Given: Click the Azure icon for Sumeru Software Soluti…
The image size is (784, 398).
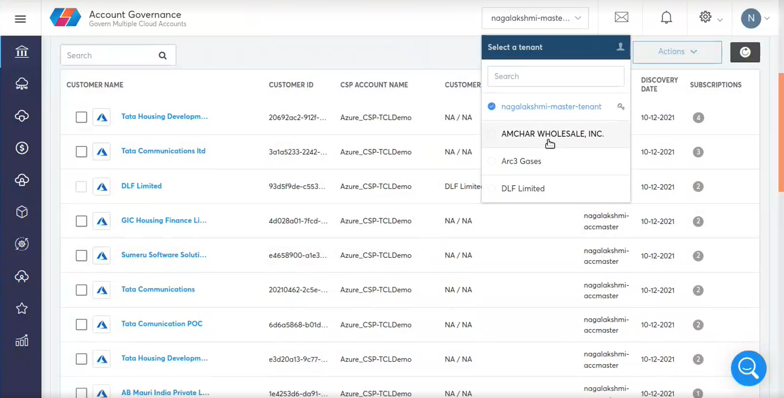Looking at the screenshot, I should 101,255.
